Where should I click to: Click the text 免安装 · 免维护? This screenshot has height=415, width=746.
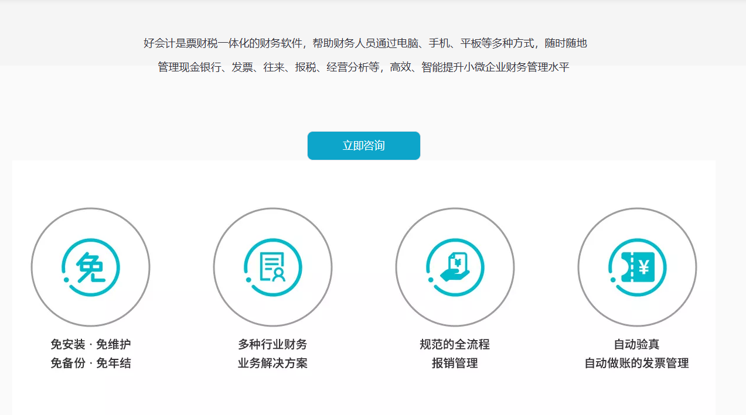pos(91,344)
